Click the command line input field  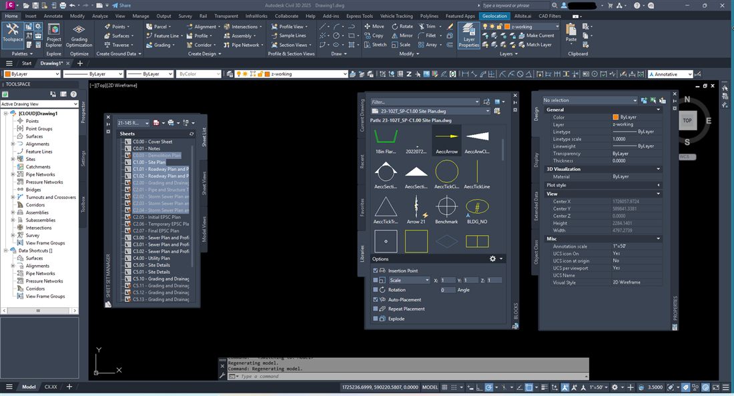(407, 377)
